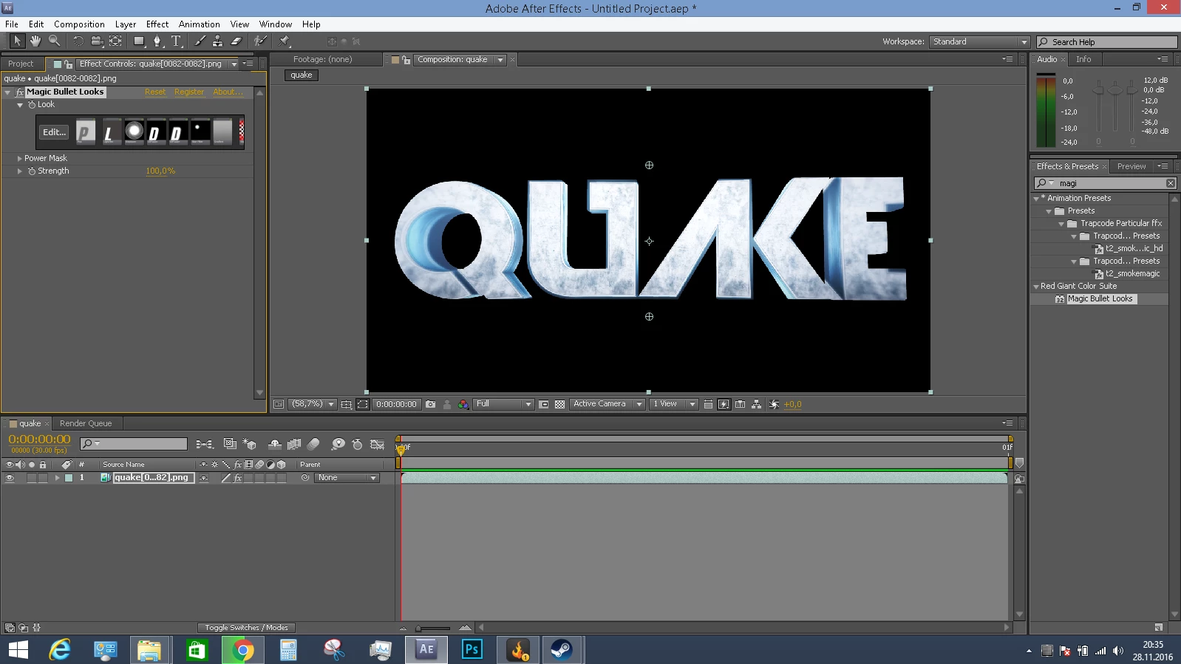Toggle Magic Bullet Looks effect on/off
The width and height of the screenshot is (1181, 664).
point(19,92)
